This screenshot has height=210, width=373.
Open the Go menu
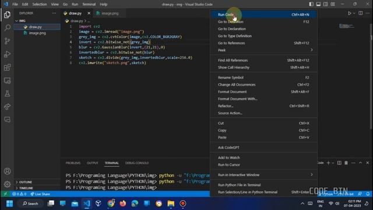[65, 4]
